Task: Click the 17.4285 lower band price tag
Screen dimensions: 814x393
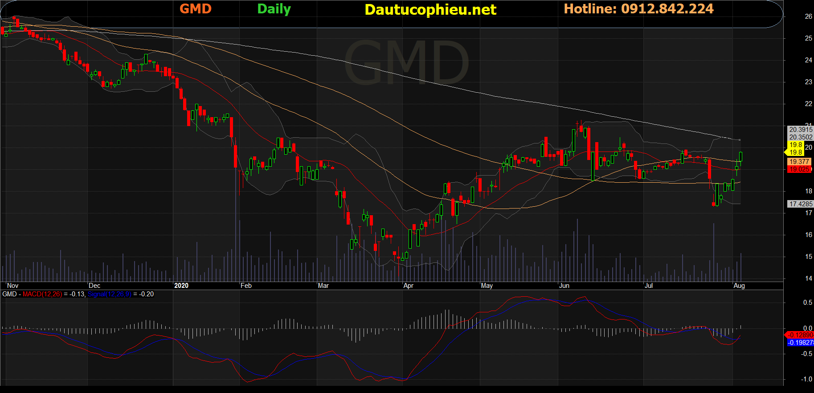Action: click(801, 204)
